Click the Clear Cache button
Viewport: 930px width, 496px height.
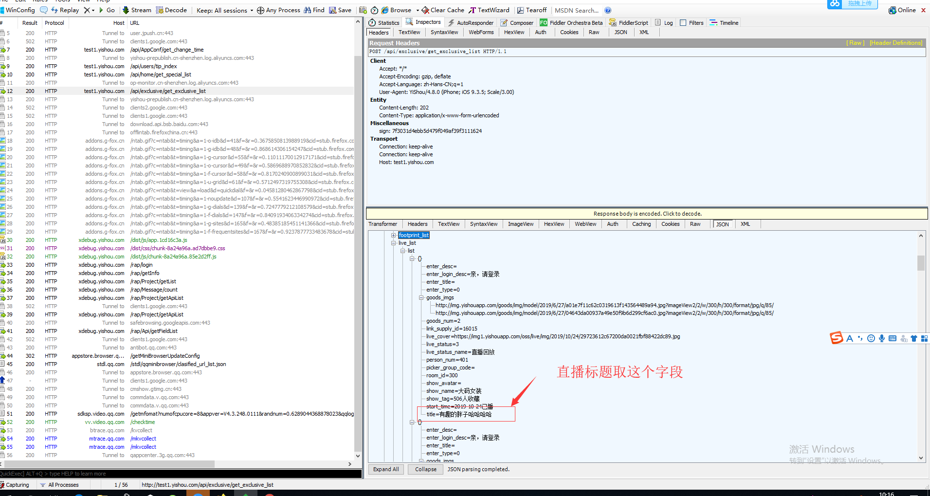click(443, 10)
